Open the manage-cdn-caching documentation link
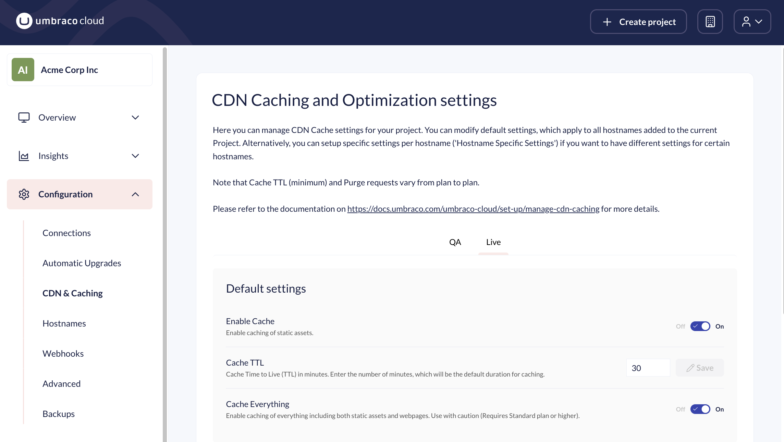 [473, 209]
